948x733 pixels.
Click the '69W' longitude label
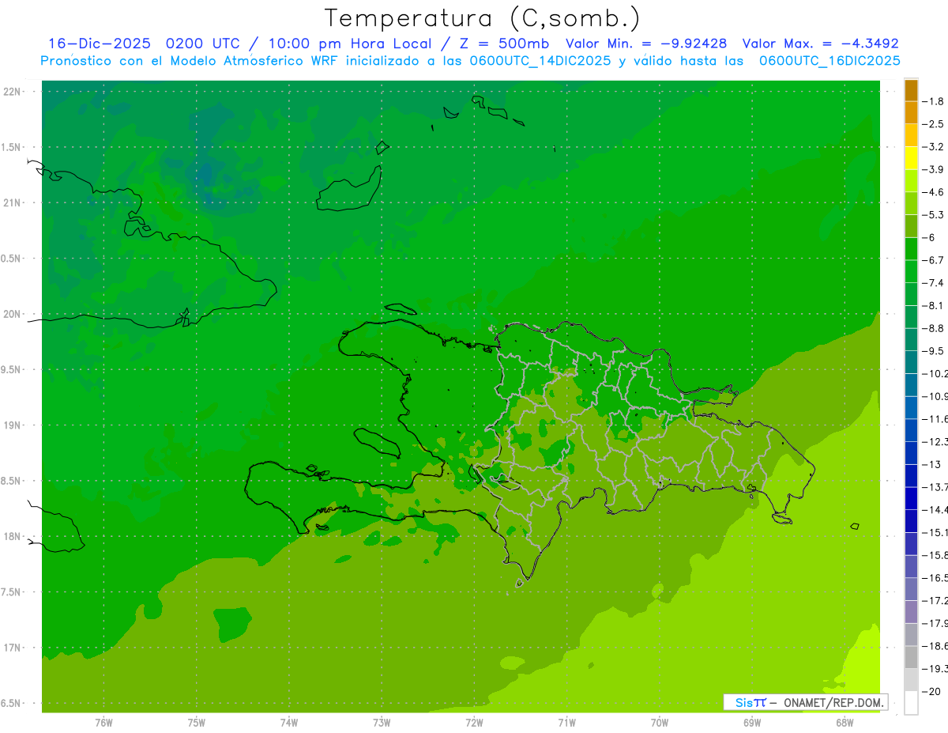click(752, 723)
